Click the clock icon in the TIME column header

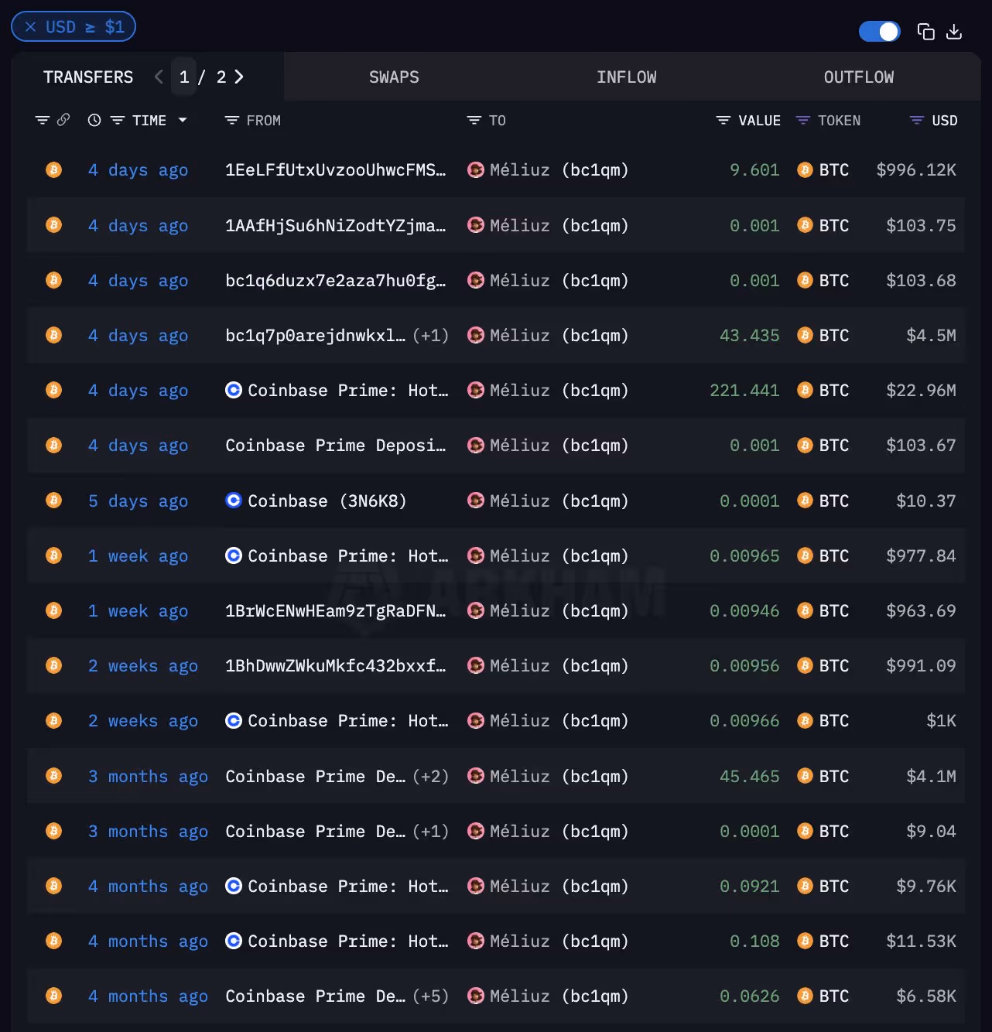click(94, 120)
